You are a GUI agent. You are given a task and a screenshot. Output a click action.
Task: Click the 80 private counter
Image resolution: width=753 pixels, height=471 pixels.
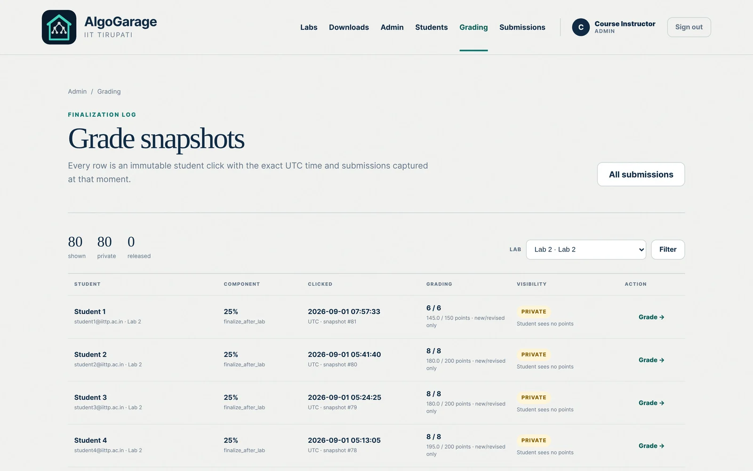(x=106, y=247)
